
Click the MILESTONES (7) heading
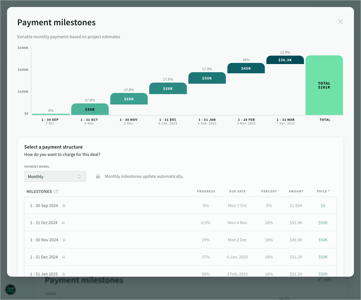click(x=43, y=192)
